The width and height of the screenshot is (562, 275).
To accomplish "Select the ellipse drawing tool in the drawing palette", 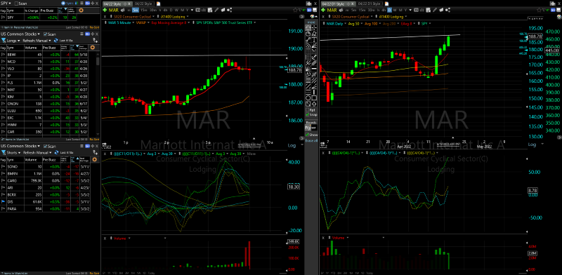I will pyautogui.click(x=308, y=98).
